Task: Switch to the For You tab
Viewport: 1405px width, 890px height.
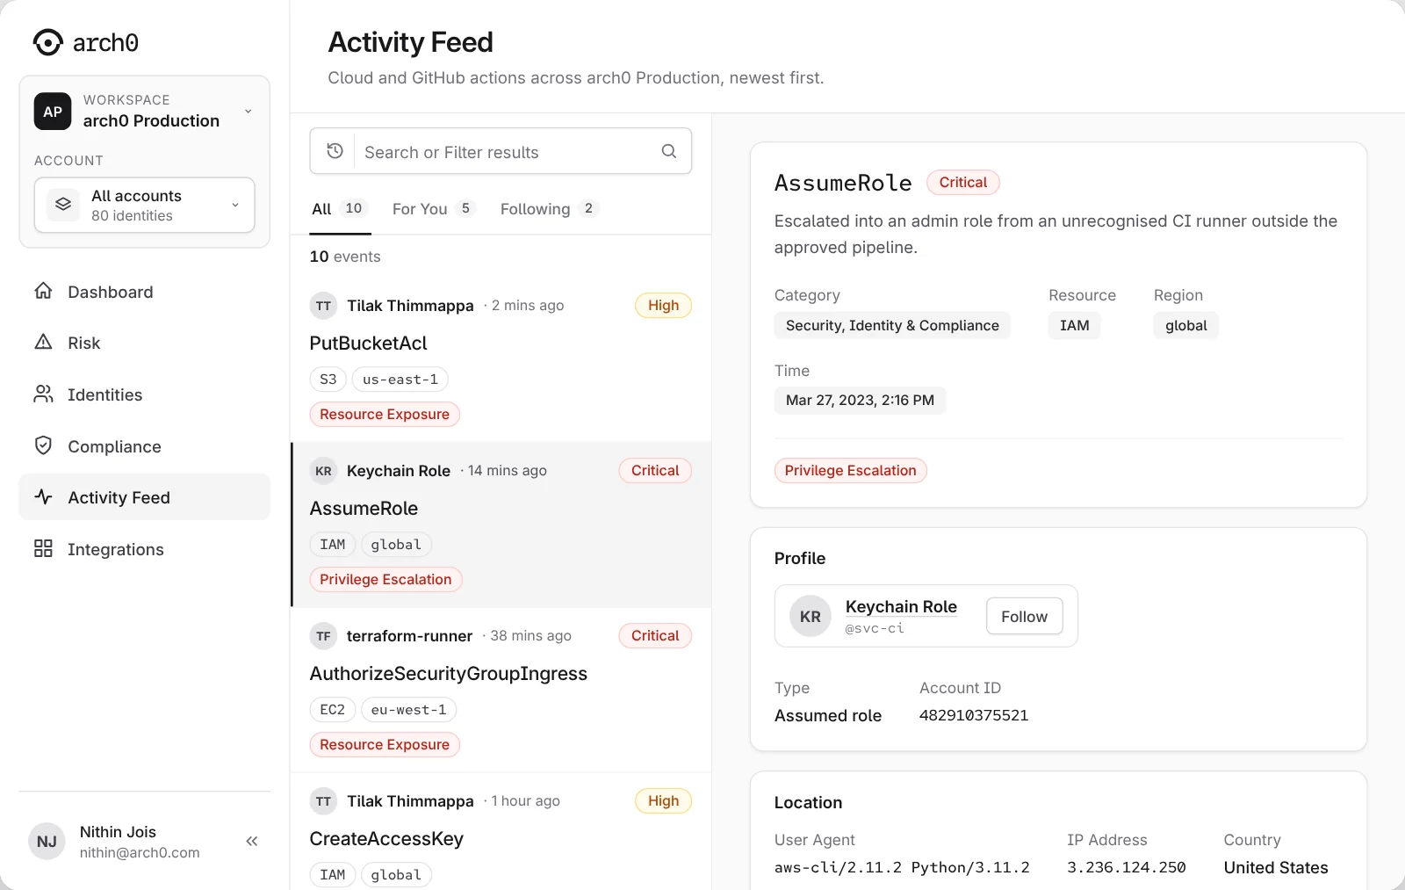Action: [434, 209]
